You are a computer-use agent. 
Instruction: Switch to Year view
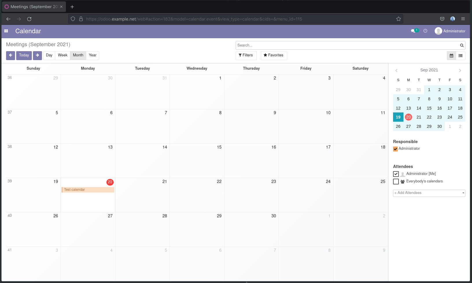93,56
